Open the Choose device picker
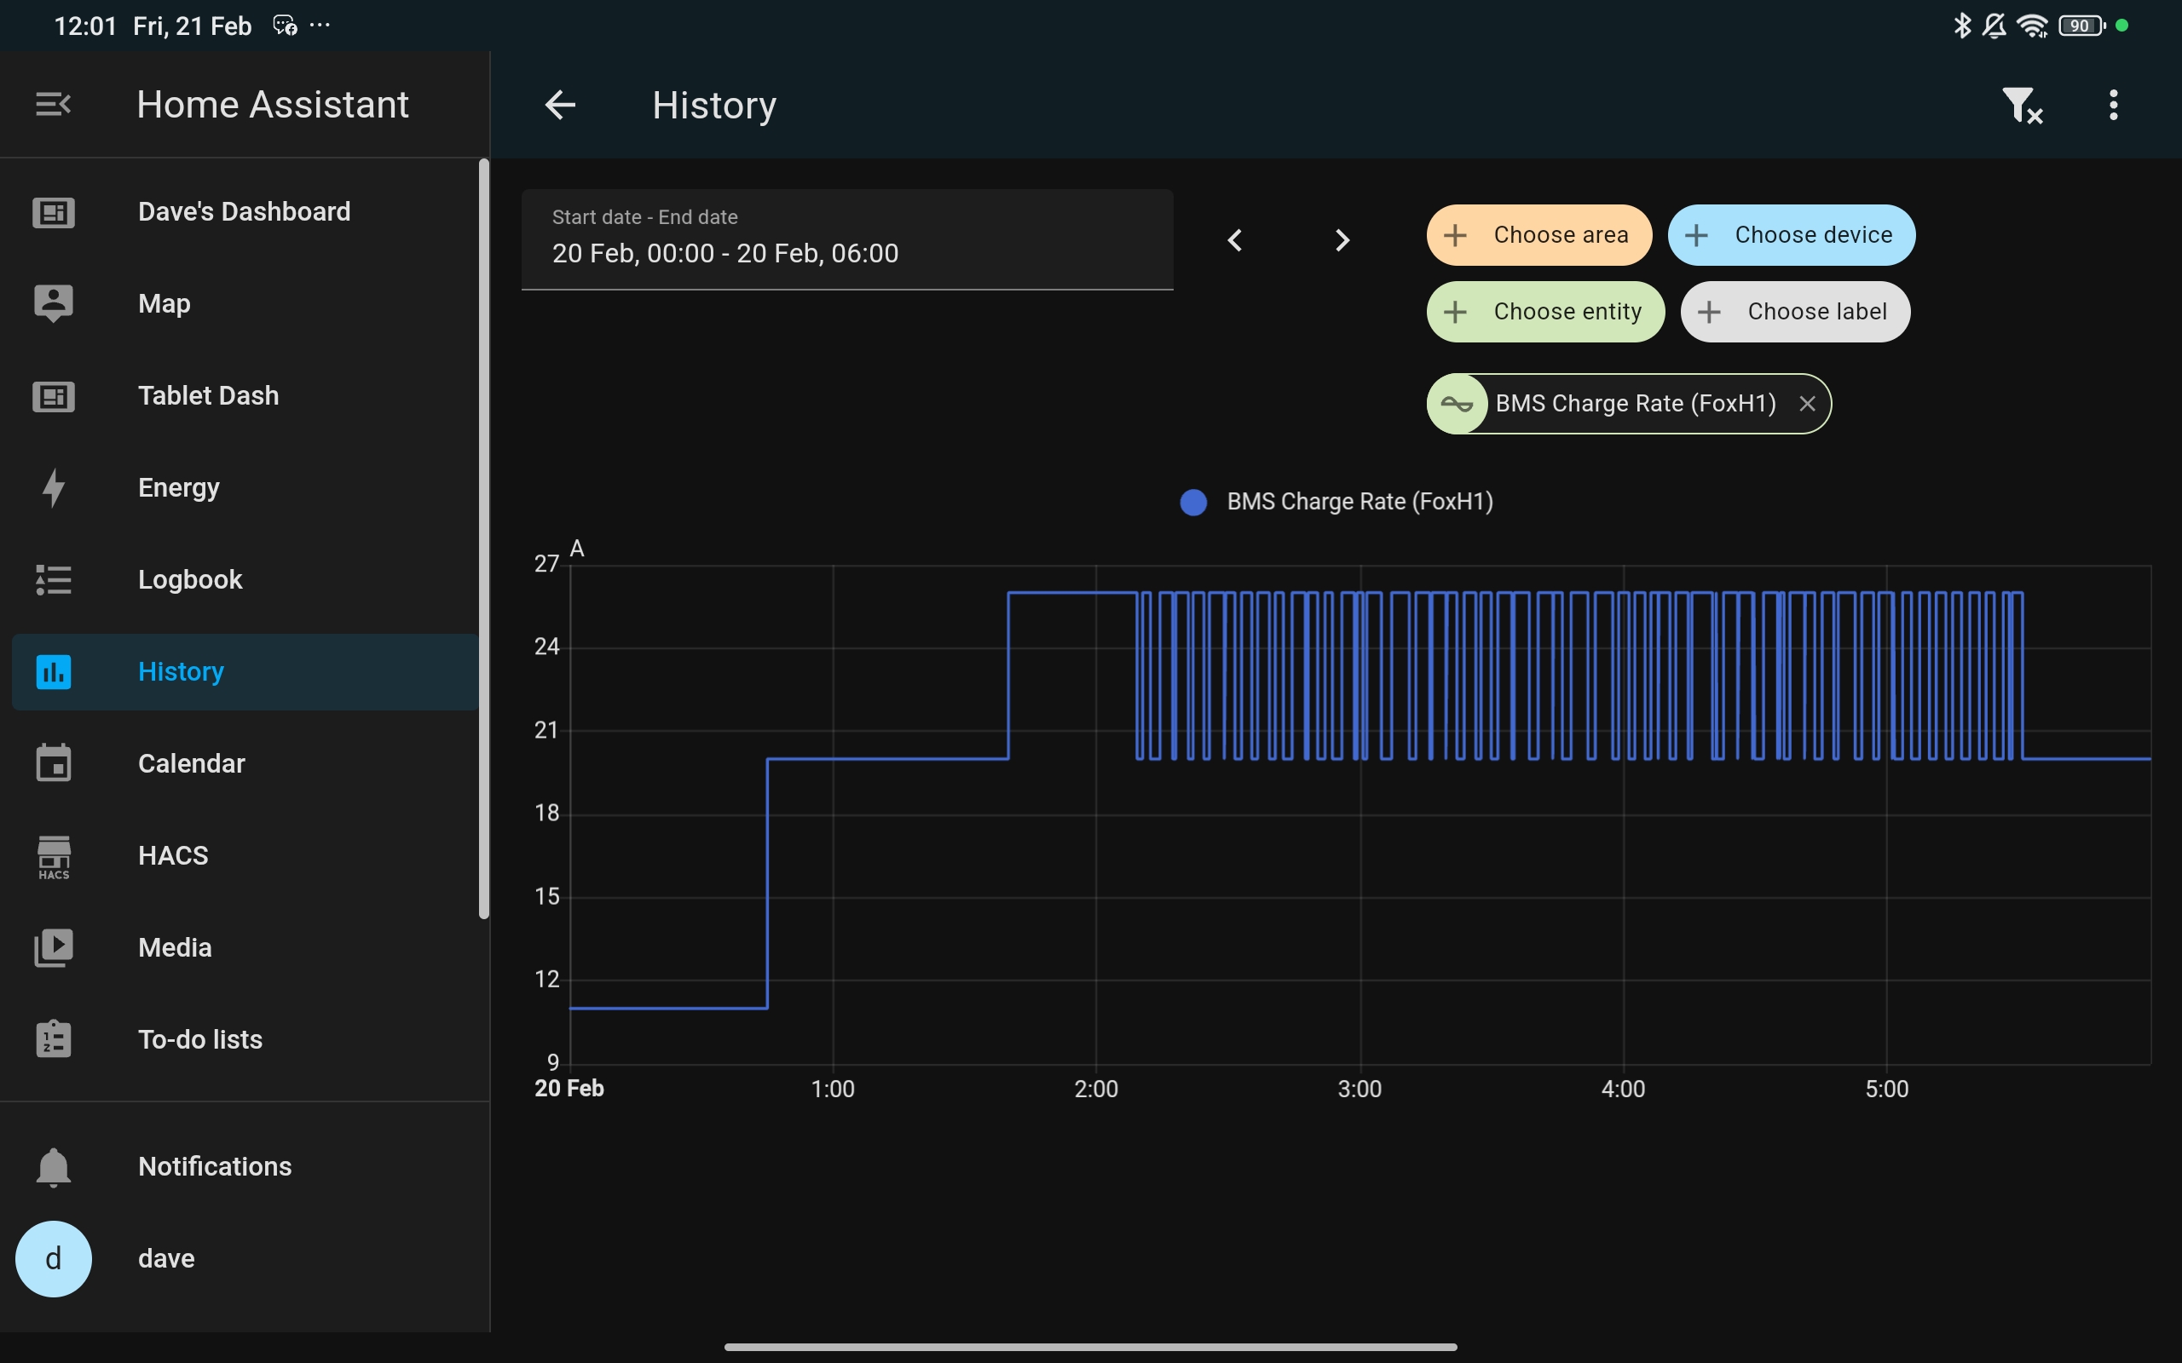 pyautogui.click(x=1791, y=235)
